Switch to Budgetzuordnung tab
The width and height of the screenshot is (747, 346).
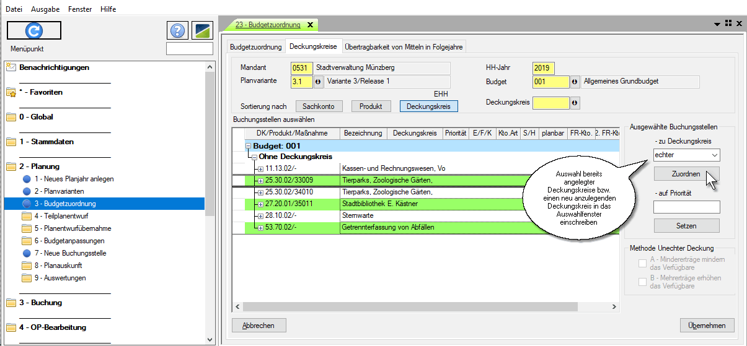click(x=256, y=47)
